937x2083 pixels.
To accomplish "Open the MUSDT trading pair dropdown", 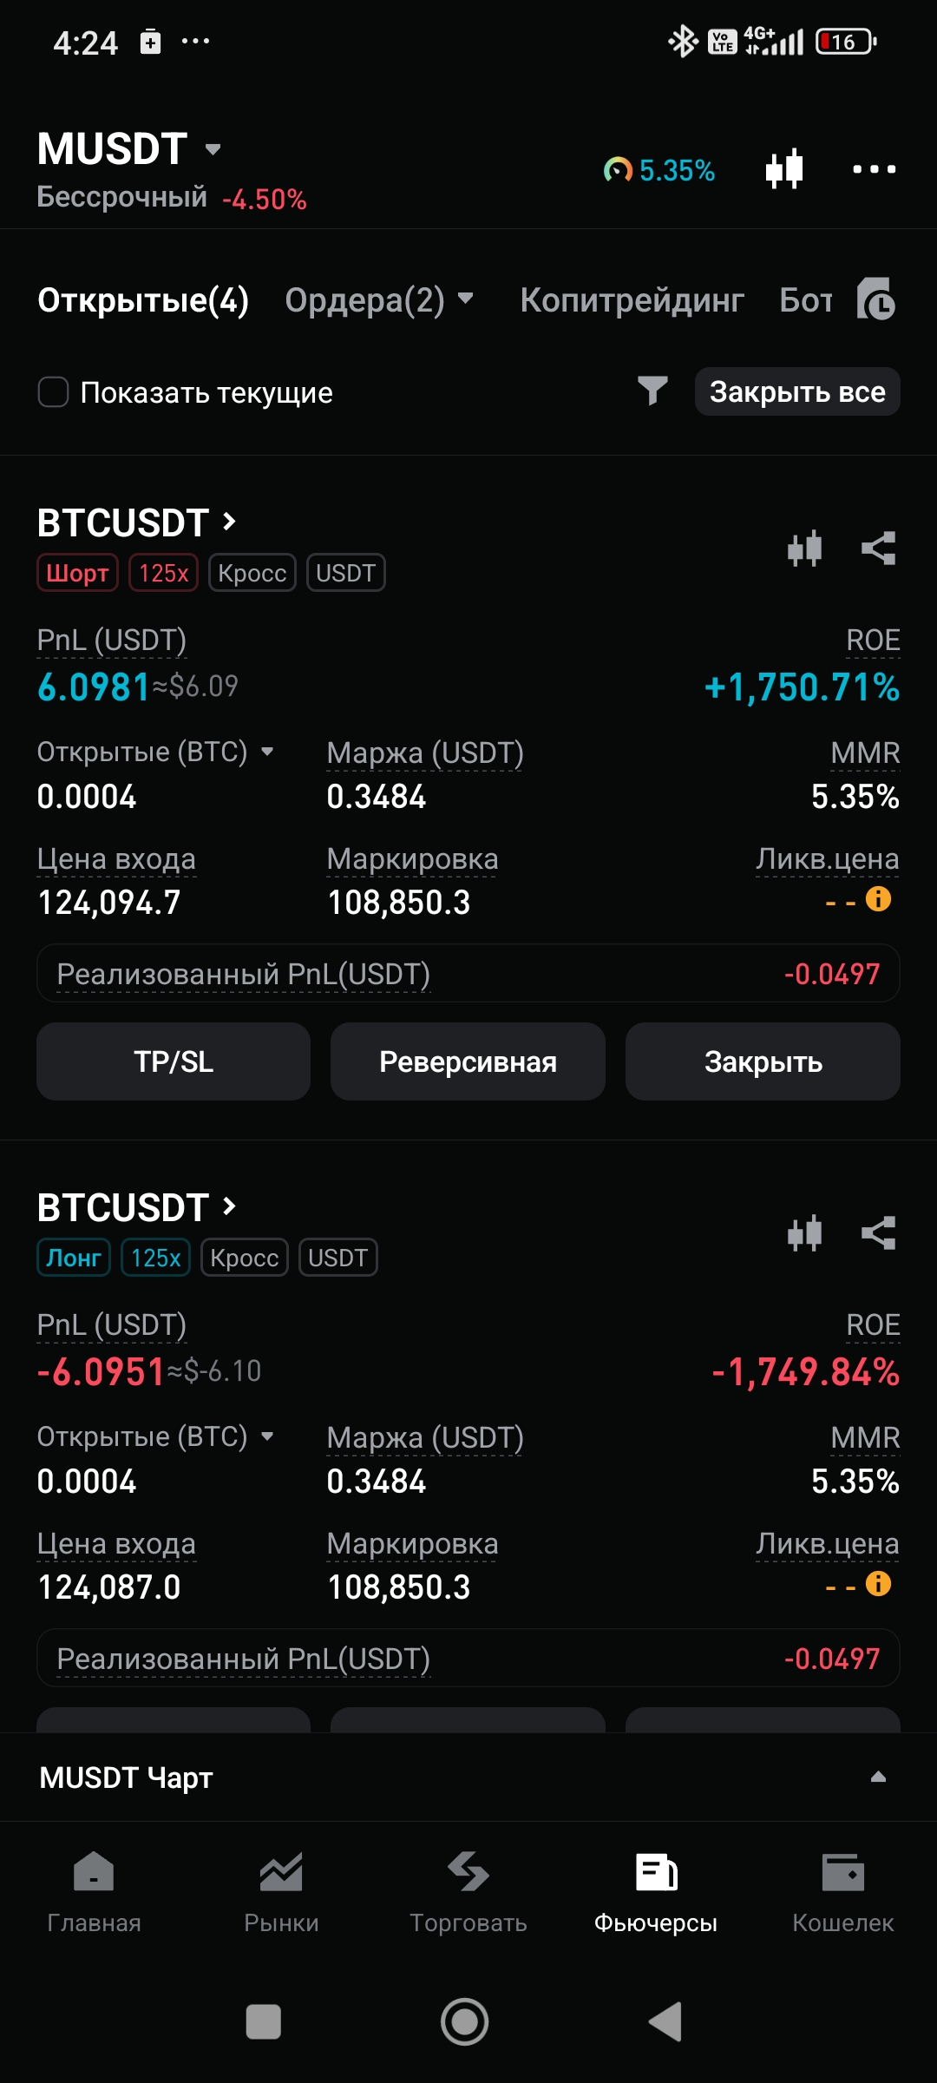I will (213, 149).
